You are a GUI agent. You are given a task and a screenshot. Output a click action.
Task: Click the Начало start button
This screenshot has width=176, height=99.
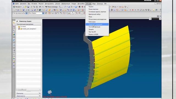(17, 7)
